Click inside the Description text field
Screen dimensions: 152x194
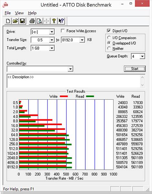[x=74, y=81]
